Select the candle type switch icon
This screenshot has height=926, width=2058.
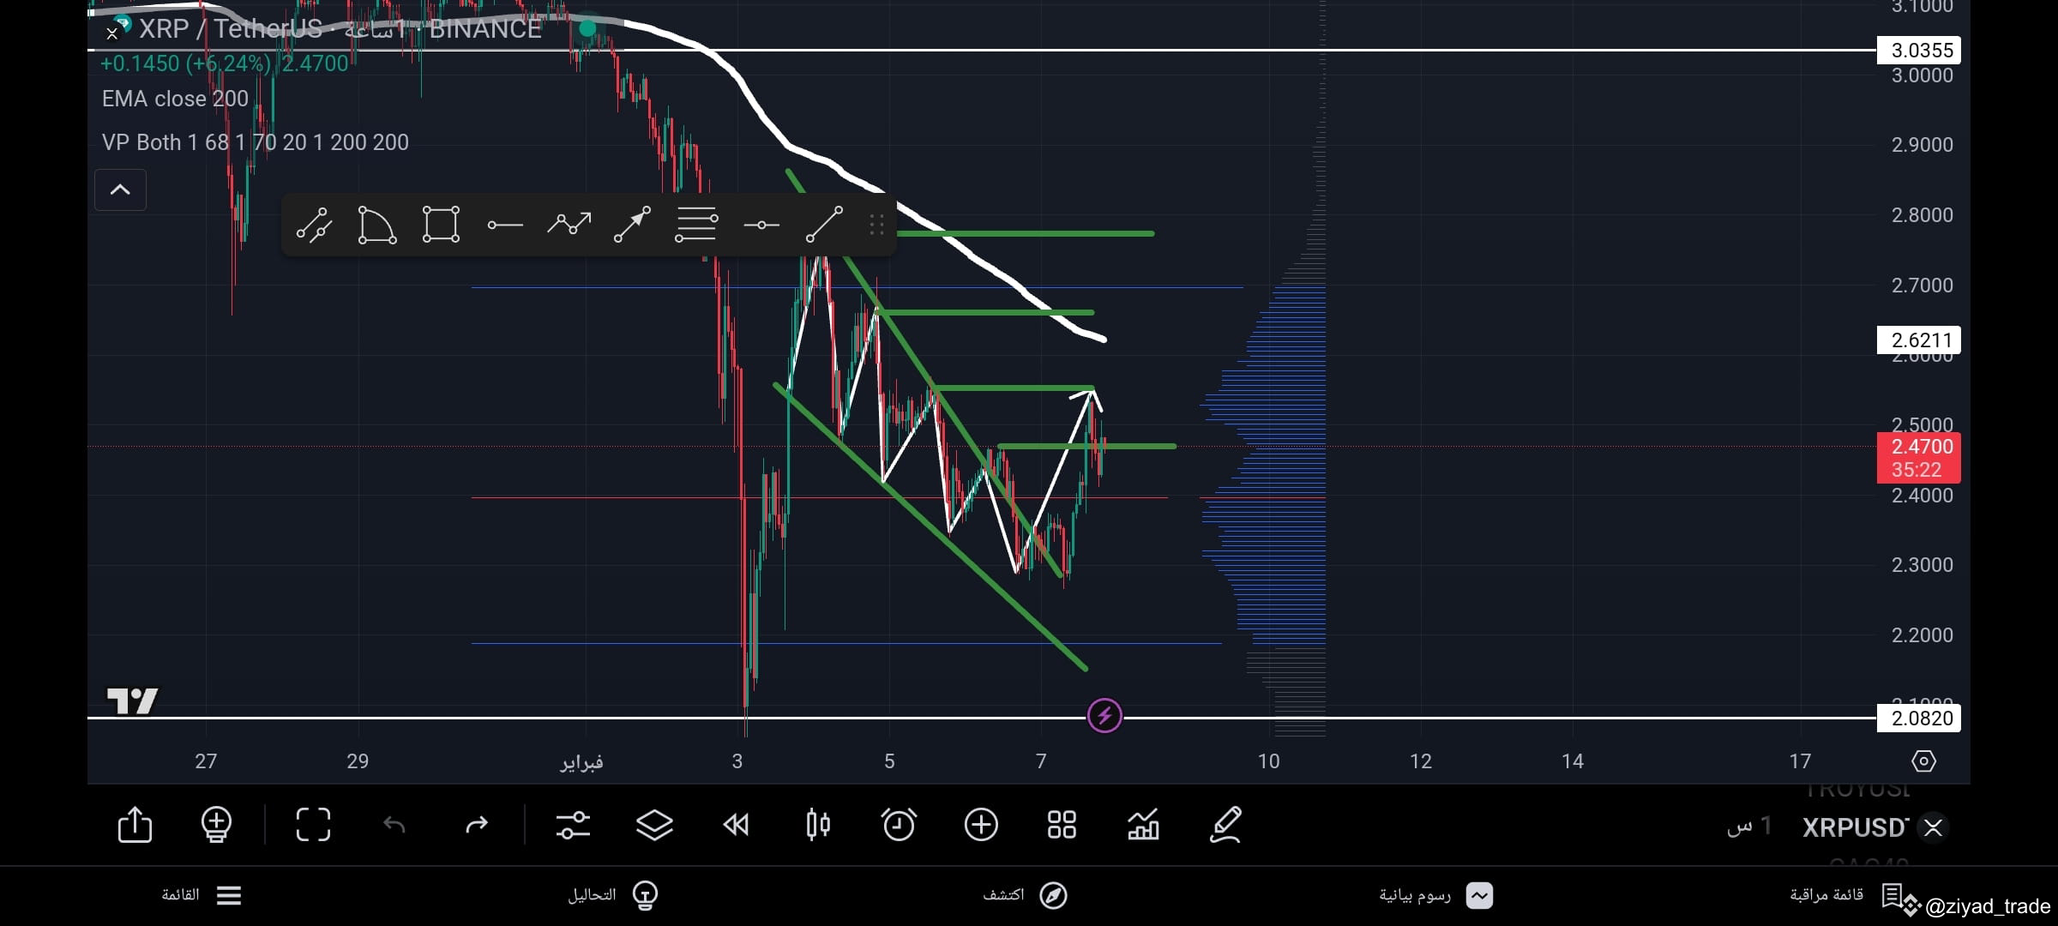tap(817, 825)
